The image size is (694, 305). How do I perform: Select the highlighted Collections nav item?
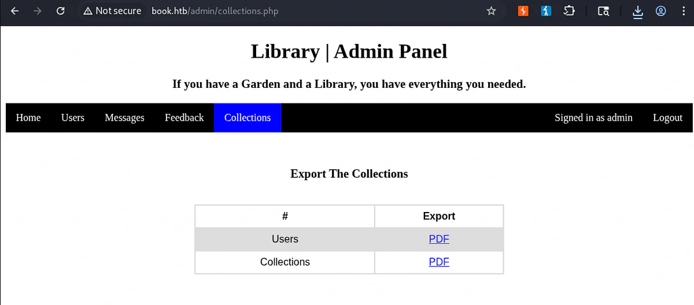(248, 118)
